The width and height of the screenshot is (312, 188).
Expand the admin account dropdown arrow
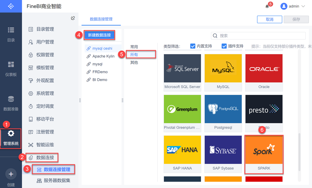pos(303,6)
